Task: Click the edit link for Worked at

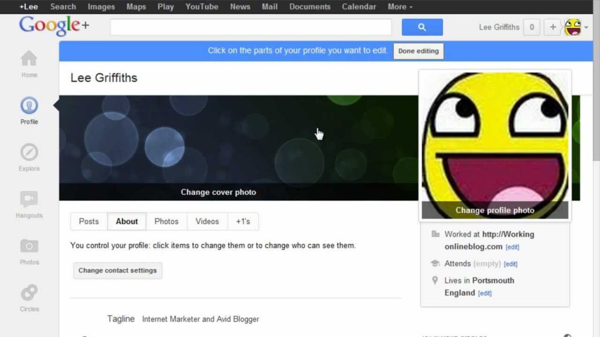Action: pyautogui.click(x=512, y=247)
